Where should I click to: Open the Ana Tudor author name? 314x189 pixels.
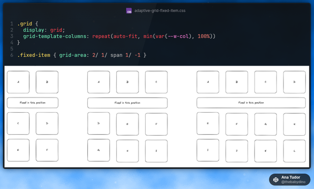pyautogui.click(x=291, y=177)
